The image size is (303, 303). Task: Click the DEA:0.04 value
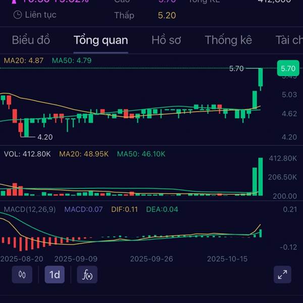162,210
